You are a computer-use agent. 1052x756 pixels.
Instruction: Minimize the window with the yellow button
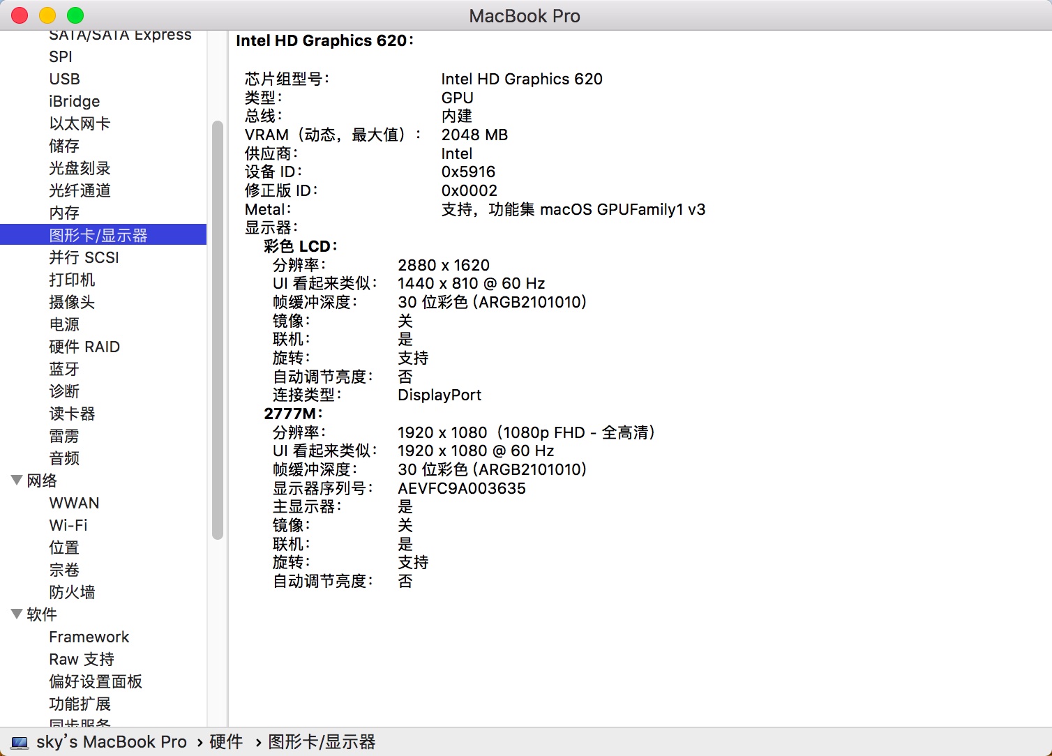point(47,15)
